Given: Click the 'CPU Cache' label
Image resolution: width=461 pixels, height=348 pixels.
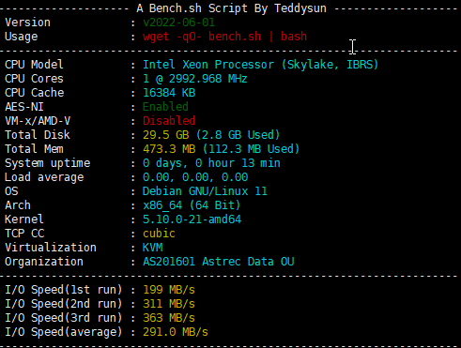Looking at the screenshot, I should [35, 93].
